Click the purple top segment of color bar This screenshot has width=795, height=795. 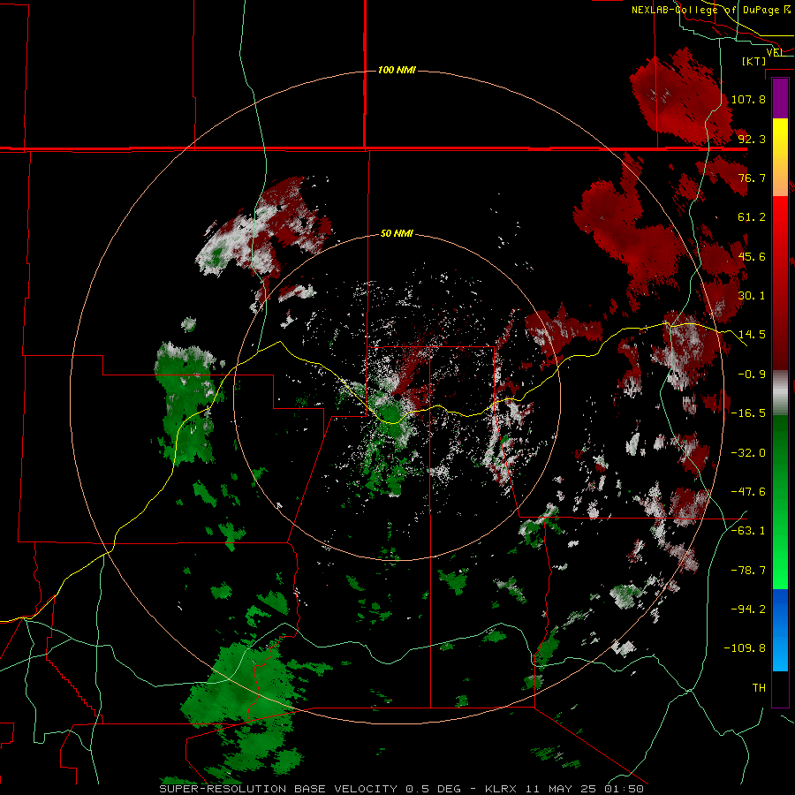(x=780, y=99)
